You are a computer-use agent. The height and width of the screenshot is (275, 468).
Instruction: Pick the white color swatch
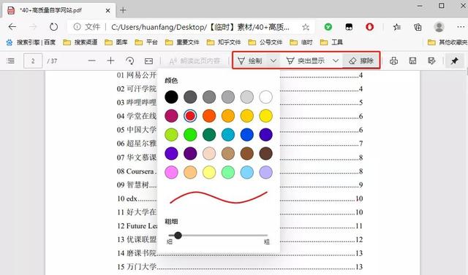[265, 97]
